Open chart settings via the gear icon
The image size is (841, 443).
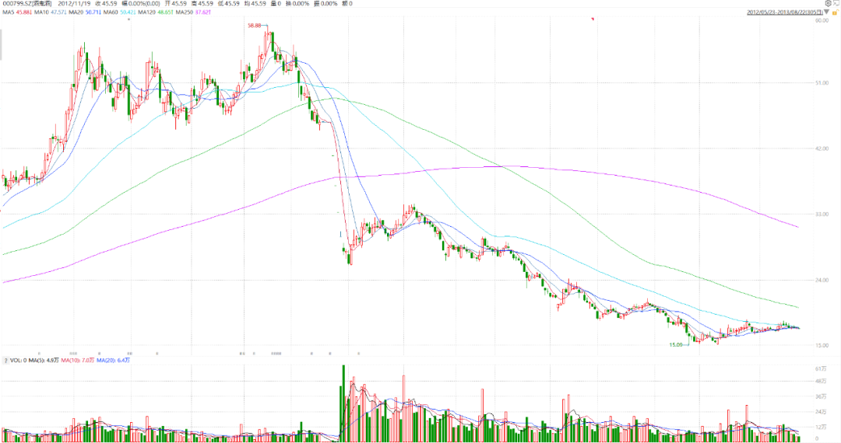click(x=827, y=4)
